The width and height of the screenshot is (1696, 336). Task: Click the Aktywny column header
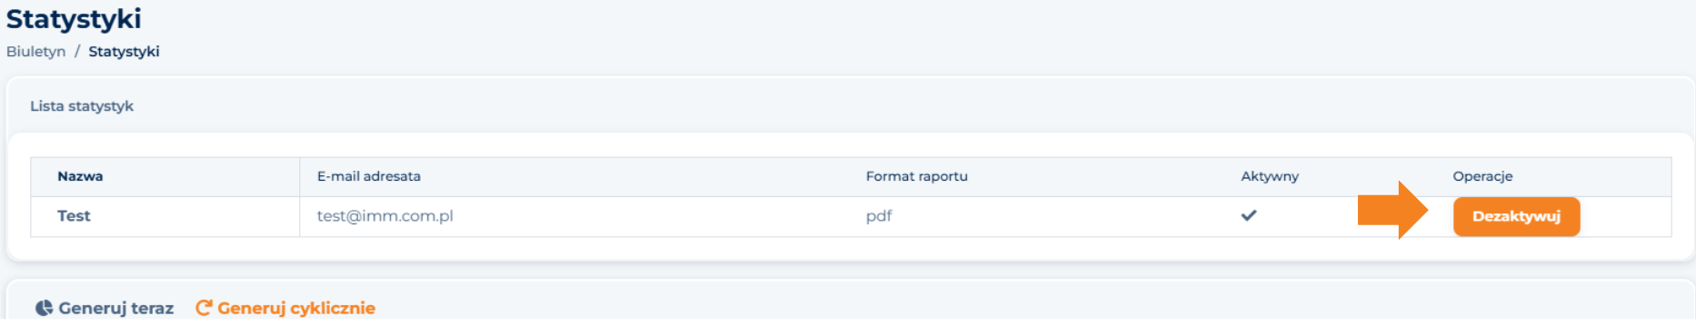coord(1270,176)
